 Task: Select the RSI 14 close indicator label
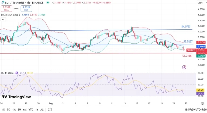[x=7, y=73]
